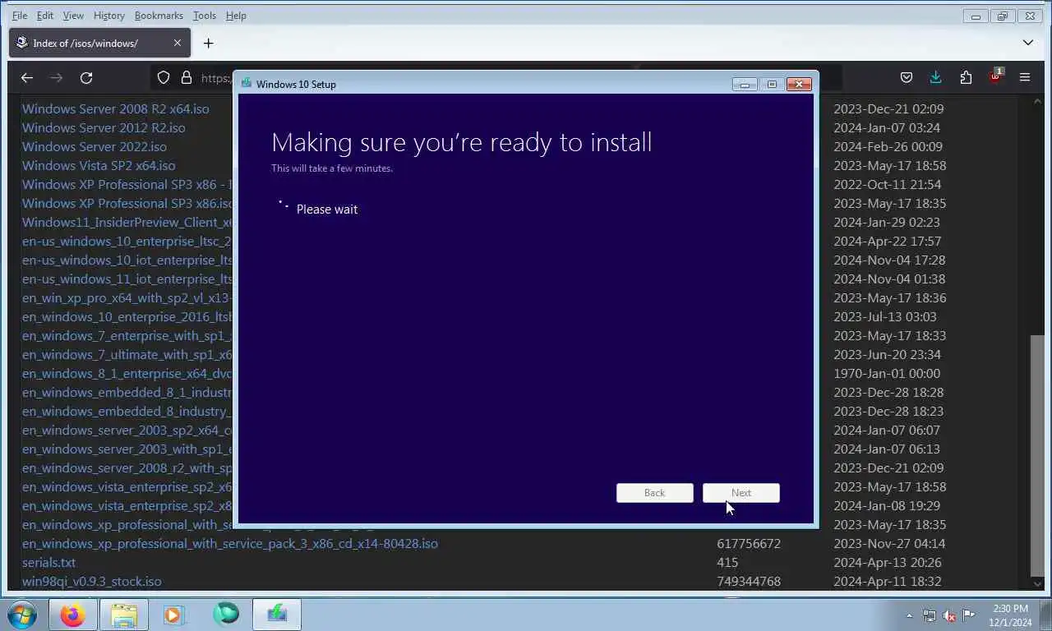Open en_windows_8_1_enterprise_x64 link

[x=127, y=373]
